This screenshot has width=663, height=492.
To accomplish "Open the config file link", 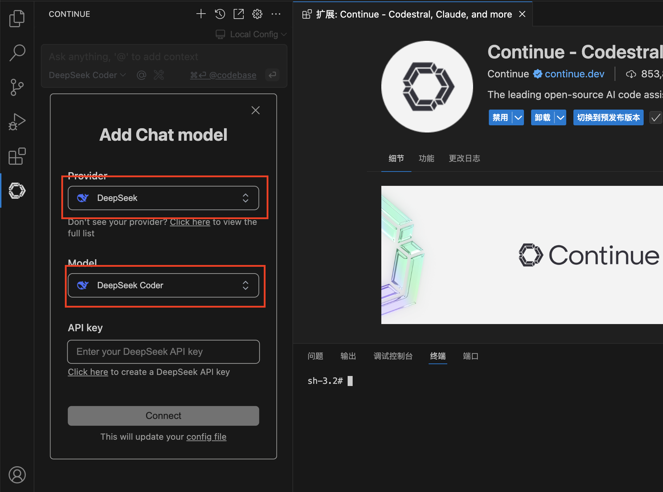I will point(206,437).
